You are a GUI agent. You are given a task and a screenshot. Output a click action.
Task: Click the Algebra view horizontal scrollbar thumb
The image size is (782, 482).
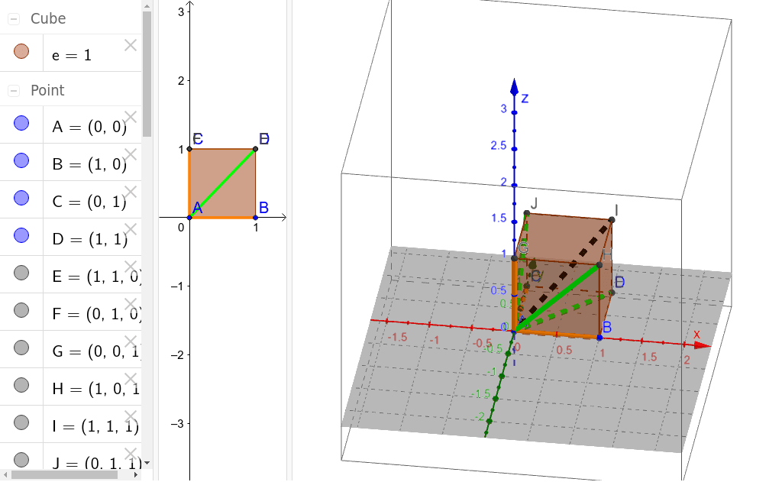pyautogui.click(x=65, y=475)
